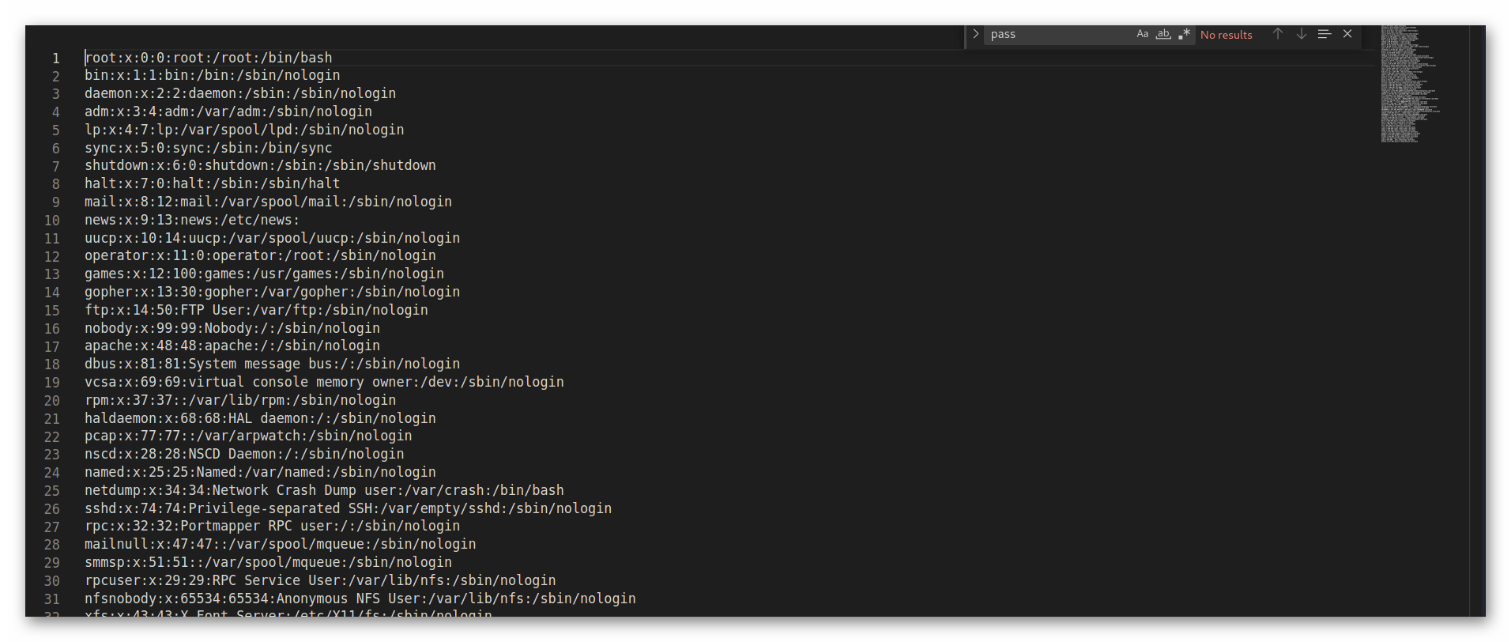Click the root:x:0:0 line
Screen dimensions: 1511x642
pos(209,58)
